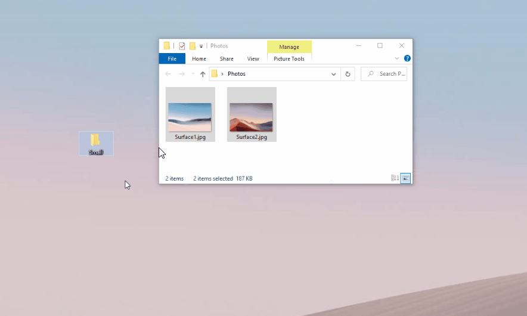Screen dimensions: 527x316
Task: Go back with the left arrow
Action: (x=168, y=74)
